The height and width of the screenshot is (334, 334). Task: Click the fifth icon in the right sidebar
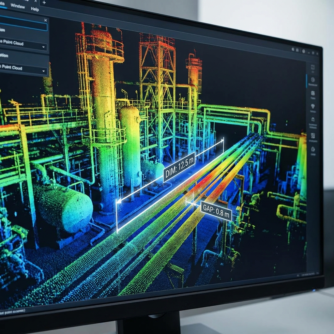pos(313,120)
